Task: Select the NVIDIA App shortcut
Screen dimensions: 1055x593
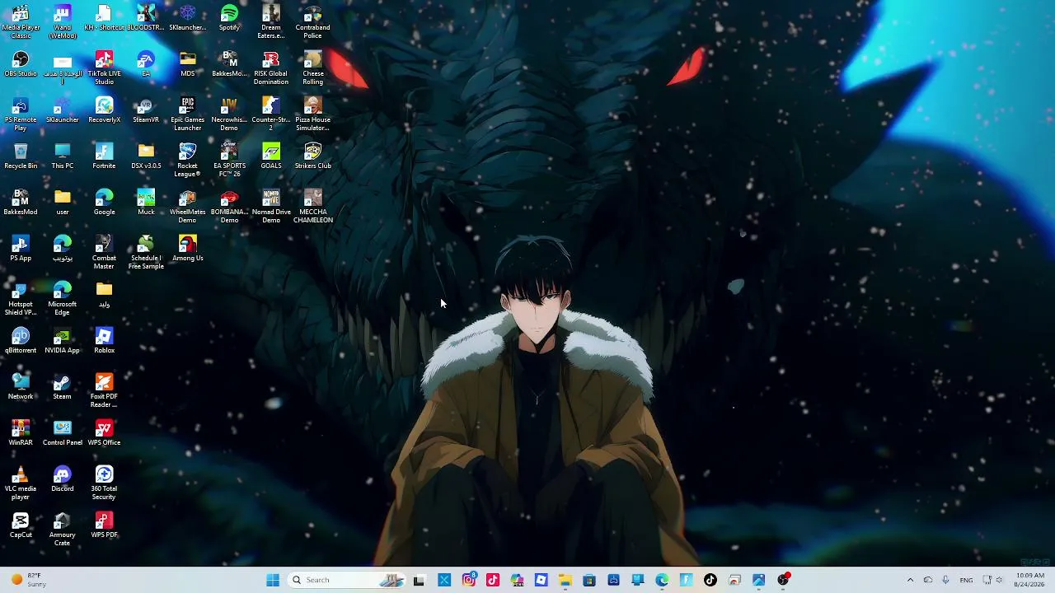Action: [x=63, y=341]
